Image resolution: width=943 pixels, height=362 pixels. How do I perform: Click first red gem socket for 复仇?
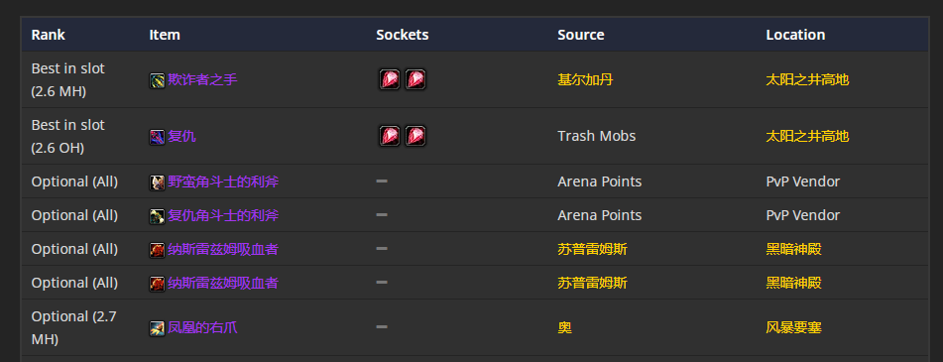pos(390,136)
